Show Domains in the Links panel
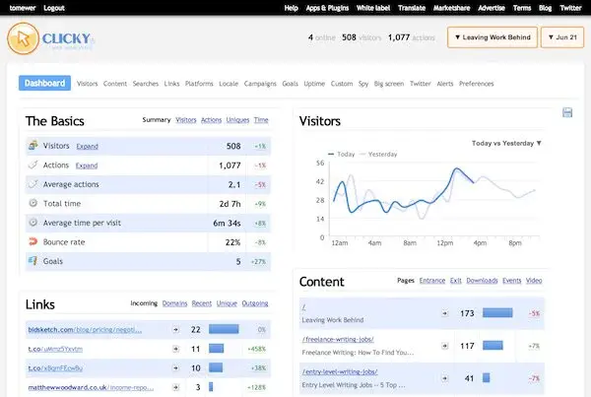 click(x=174, y=303)
